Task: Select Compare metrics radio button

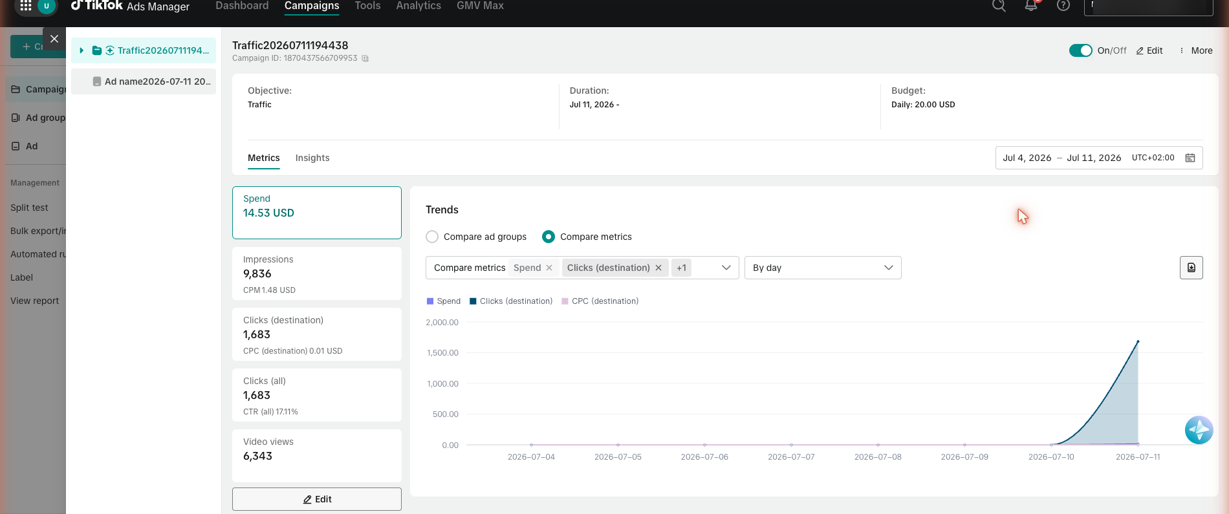Action: [x=549, y=237]
